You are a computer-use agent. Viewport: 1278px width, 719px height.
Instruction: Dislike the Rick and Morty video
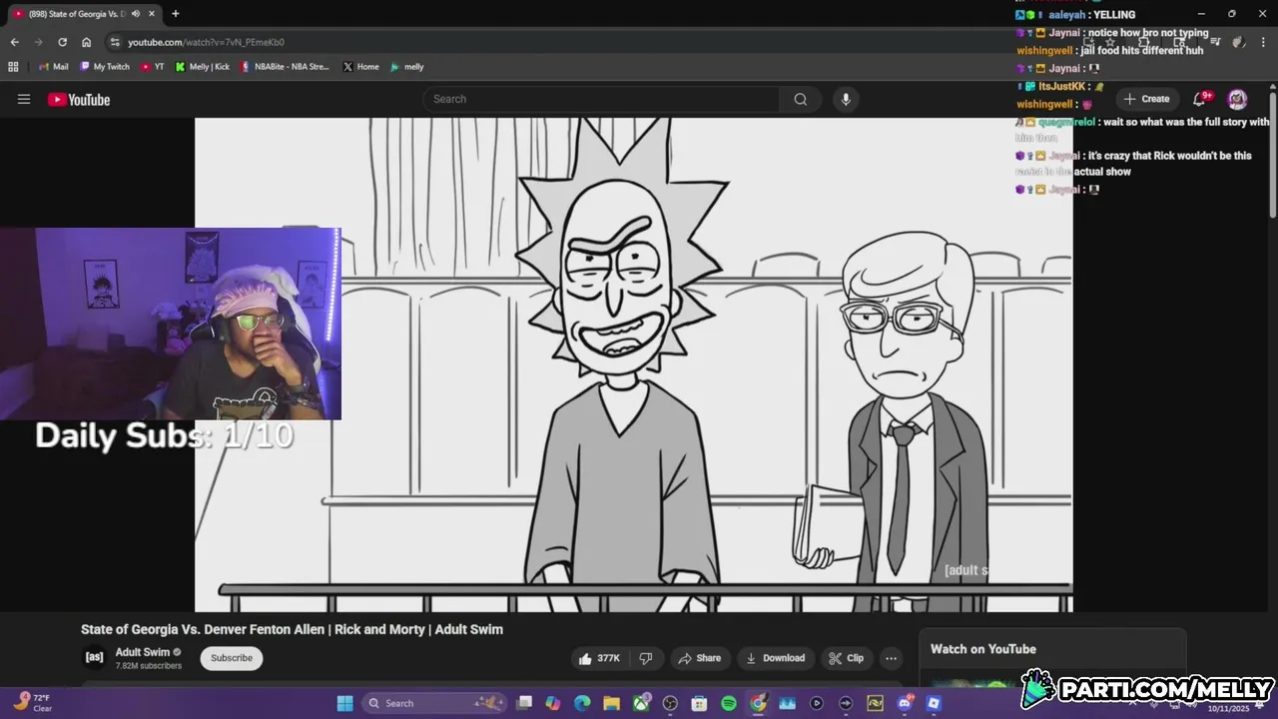click(x=646, y=658)
